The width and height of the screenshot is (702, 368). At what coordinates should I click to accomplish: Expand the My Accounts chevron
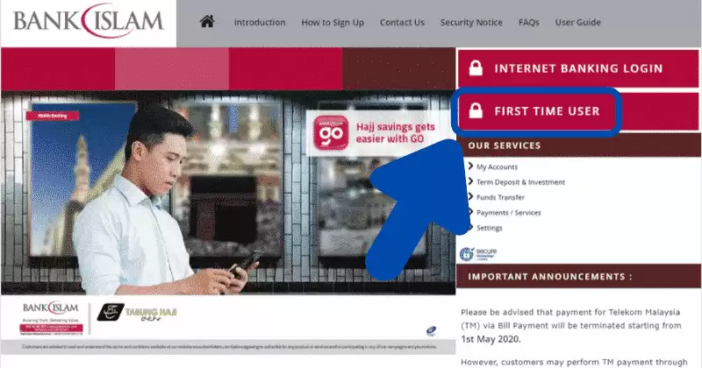pos(471,166)
